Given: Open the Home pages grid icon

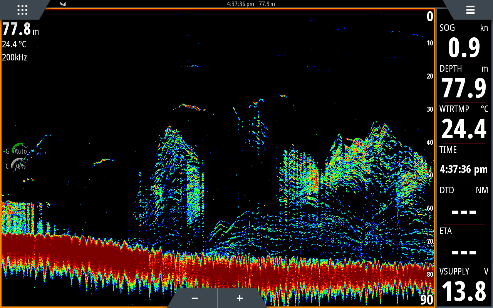Looking at the screenshot, I should 22,10.
